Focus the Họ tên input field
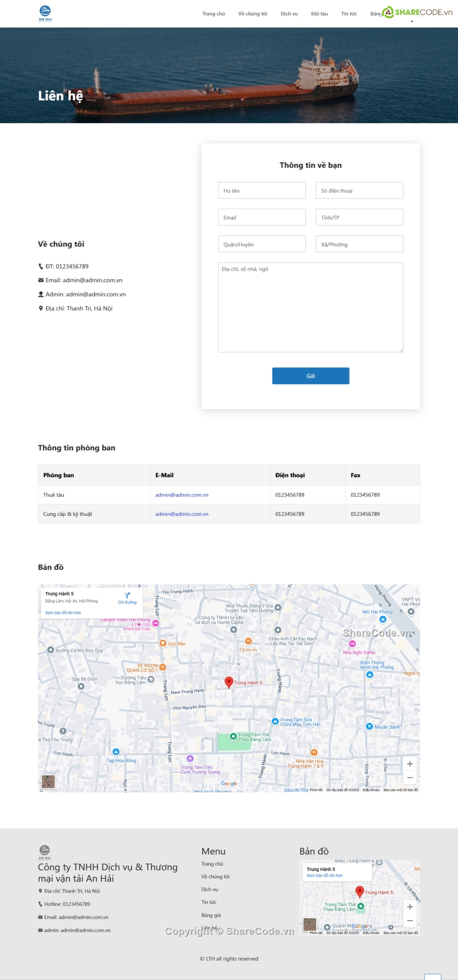The image size is (458, 980). 262,190
